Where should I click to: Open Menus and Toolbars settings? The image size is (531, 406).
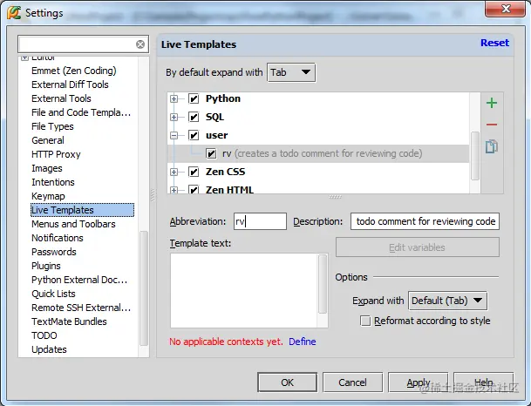point(73,224)
